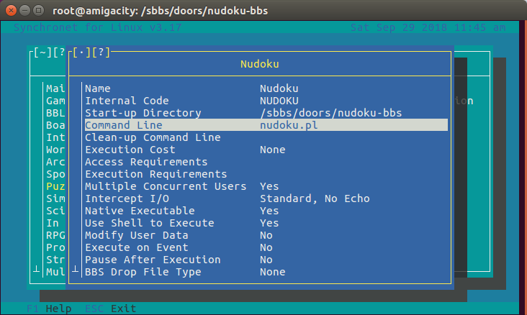Click the NUDOKU internal code value

click(x=279, y=101)
